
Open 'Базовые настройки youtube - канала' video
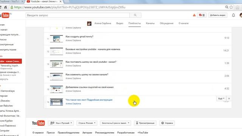[93, 49]
